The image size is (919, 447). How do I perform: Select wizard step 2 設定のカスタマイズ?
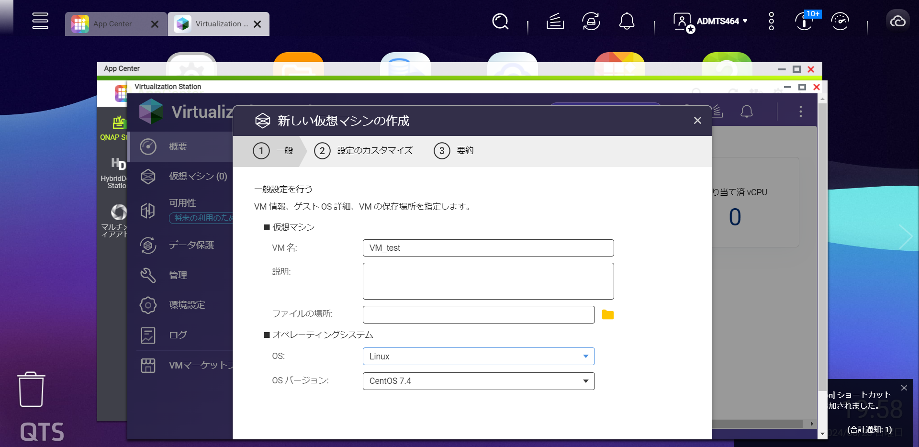363,151
